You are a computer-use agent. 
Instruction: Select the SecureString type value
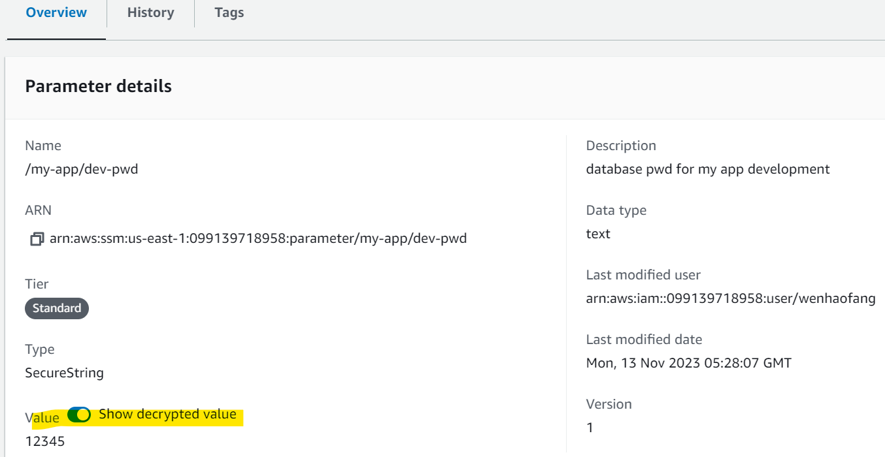64,373
